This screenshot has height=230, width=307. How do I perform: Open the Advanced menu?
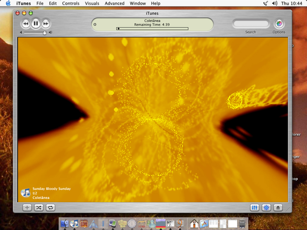tap(115, 3)
